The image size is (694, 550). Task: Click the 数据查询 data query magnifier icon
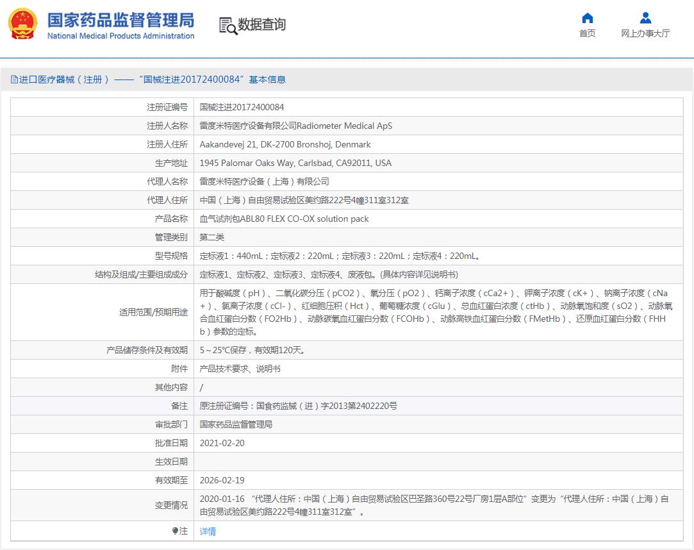(228, 26)
